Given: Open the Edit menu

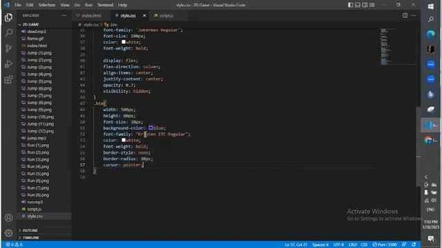Looking at the screenshot, I should pos(30,5).
